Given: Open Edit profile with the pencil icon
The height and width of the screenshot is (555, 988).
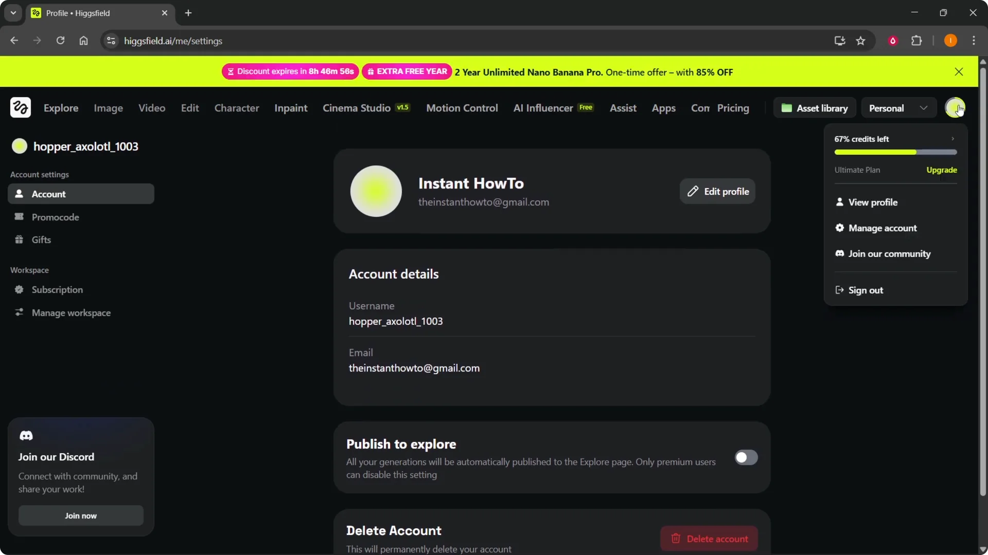Looking at the screenshot, I should (x=694, y=191).
